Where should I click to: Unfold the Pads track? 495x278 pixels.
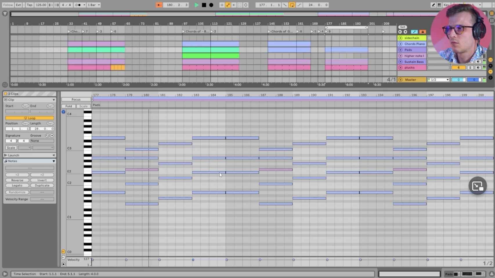[400, 50]
